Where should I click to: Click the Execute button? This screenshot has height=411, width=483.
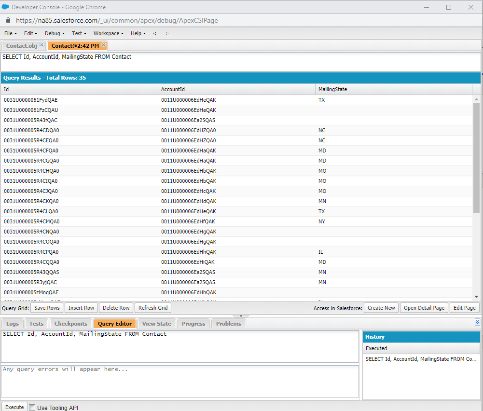[x=14, y=407]
